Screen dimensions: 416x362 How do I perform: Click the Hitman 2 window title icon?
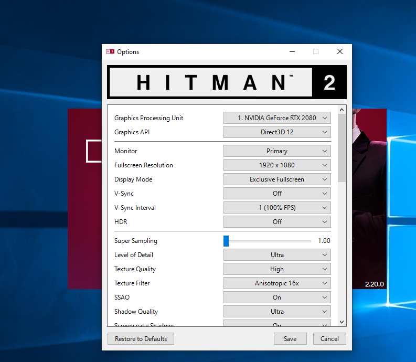pos(110,51)
